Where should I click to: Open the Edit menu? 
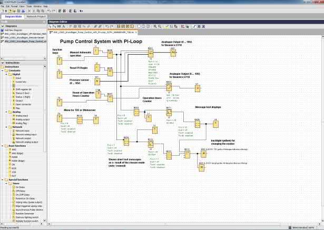pos(8,6)
